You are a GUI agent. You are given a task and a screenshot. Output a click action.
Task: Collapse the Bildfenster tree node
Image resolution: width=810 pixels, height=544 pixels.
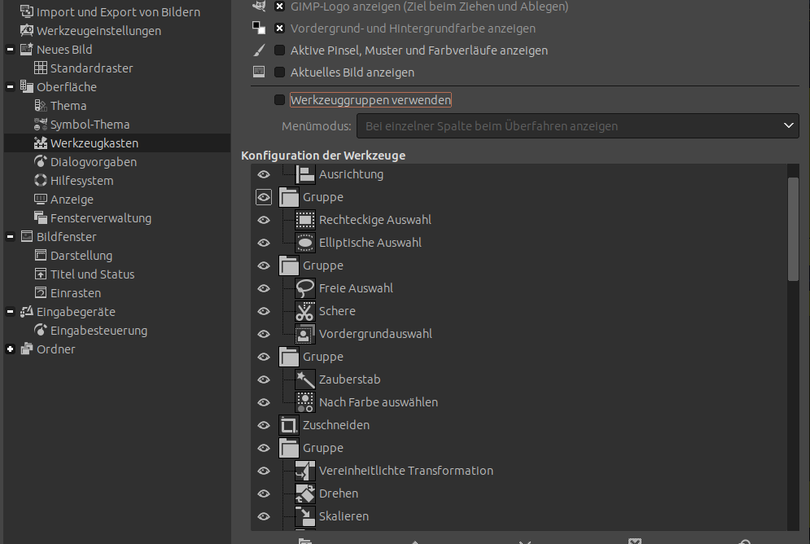pyautogui.click(x=11, y=237)
